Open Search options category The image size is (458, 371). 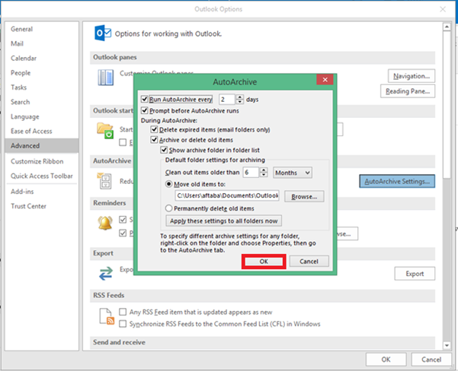41,102
